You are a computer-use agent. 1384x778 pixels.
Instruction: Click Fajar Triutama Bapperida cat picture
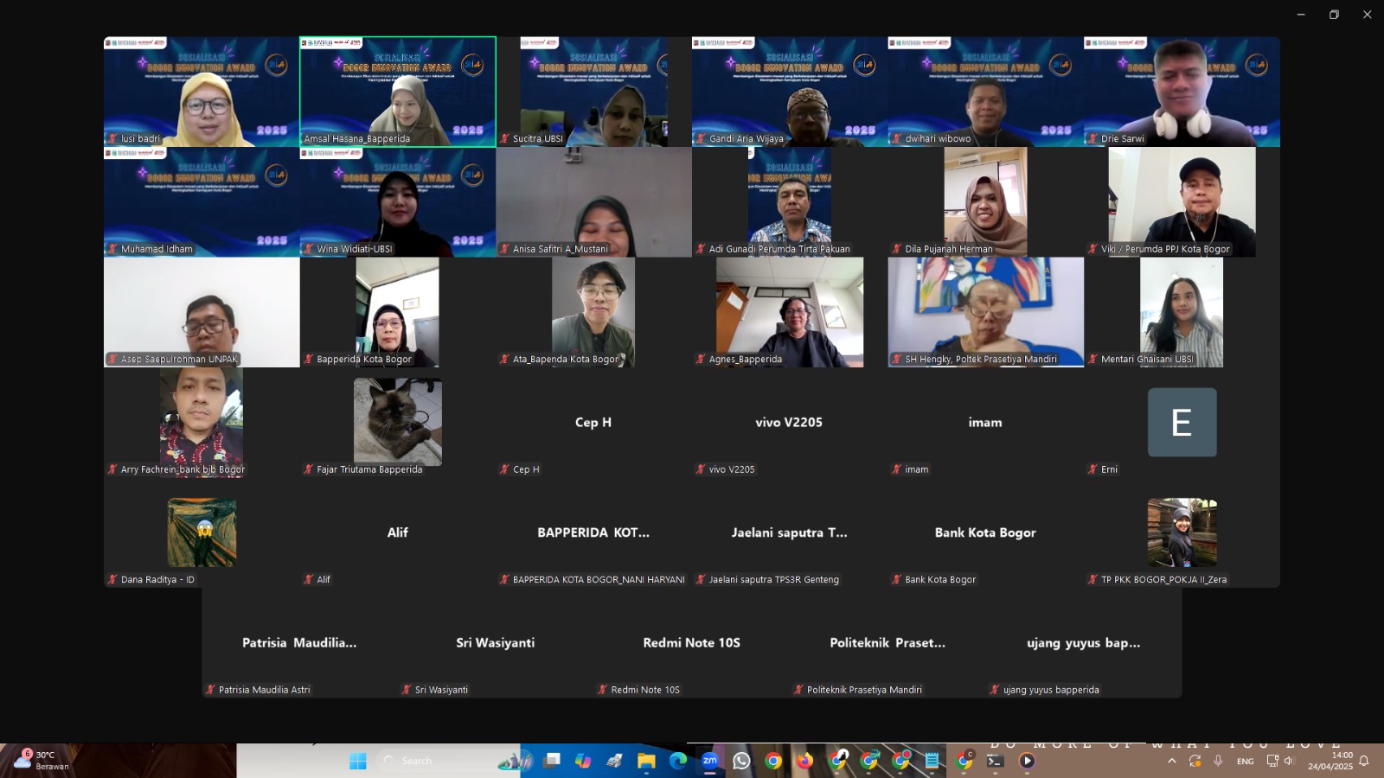[398, 422]
